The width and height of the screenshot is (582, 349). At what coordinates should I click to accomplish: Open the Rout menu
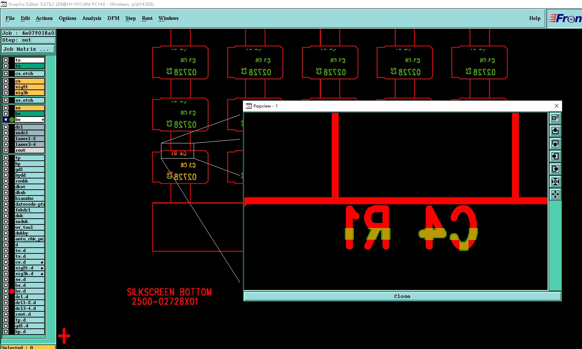(147, 18)
